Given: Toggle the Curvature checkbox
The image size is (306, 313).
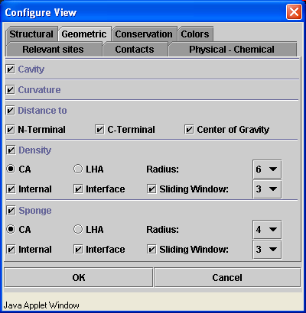Looking at the screenshot, I should tap(11, 90).
